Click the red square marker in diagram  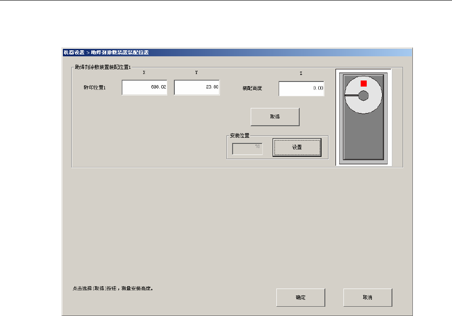(x=363, y=83)
